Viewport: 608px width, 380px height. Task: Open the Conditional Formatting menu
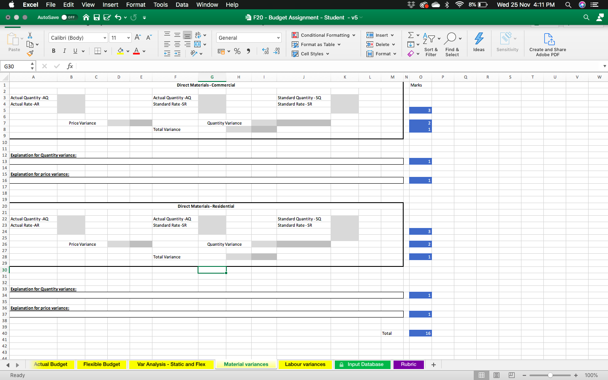[x=323, y=35]
